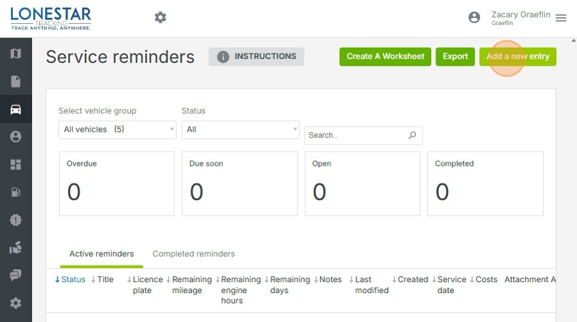Screen dimensions: 577x322
Task: Click the info icon on Instructions button
Action: tap(223, 57)
